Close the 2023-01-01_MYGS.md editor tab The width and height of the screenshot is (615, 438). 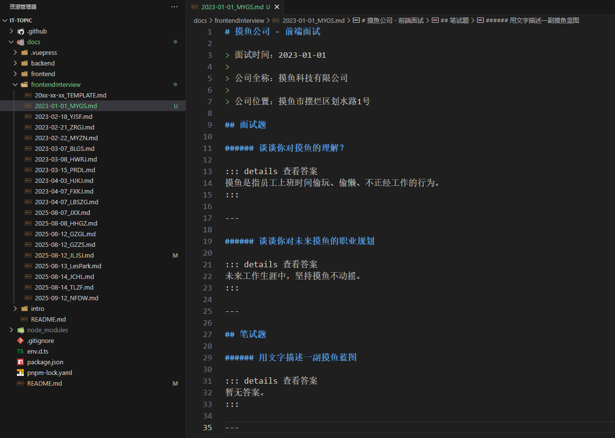pos(277,7)
